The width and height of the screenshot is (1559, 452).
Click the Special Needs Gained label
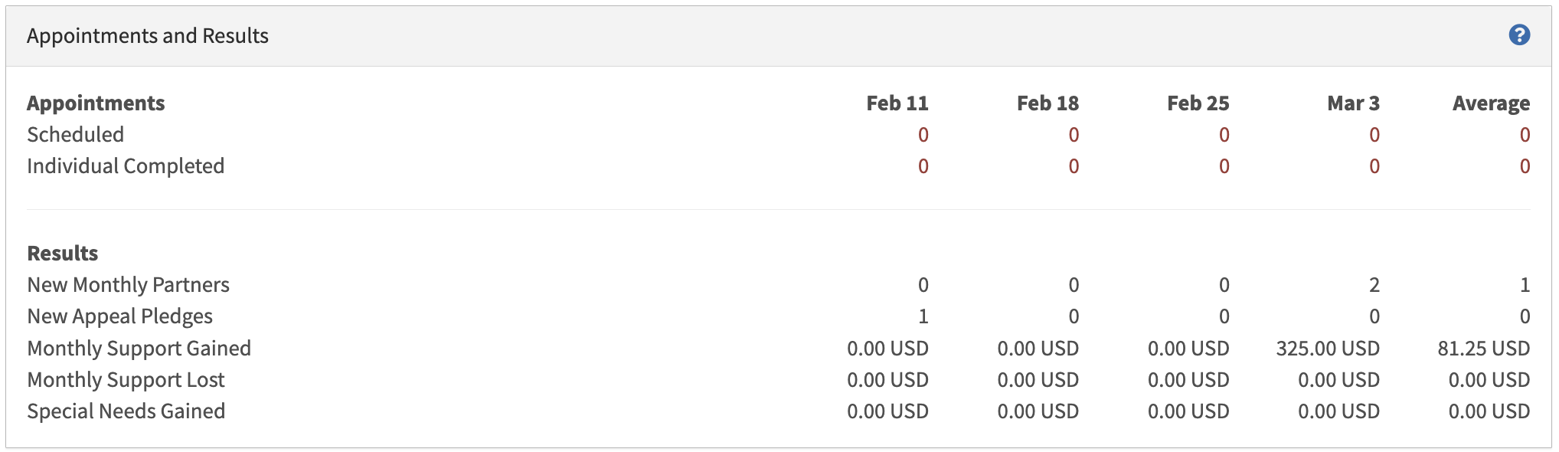126,411
